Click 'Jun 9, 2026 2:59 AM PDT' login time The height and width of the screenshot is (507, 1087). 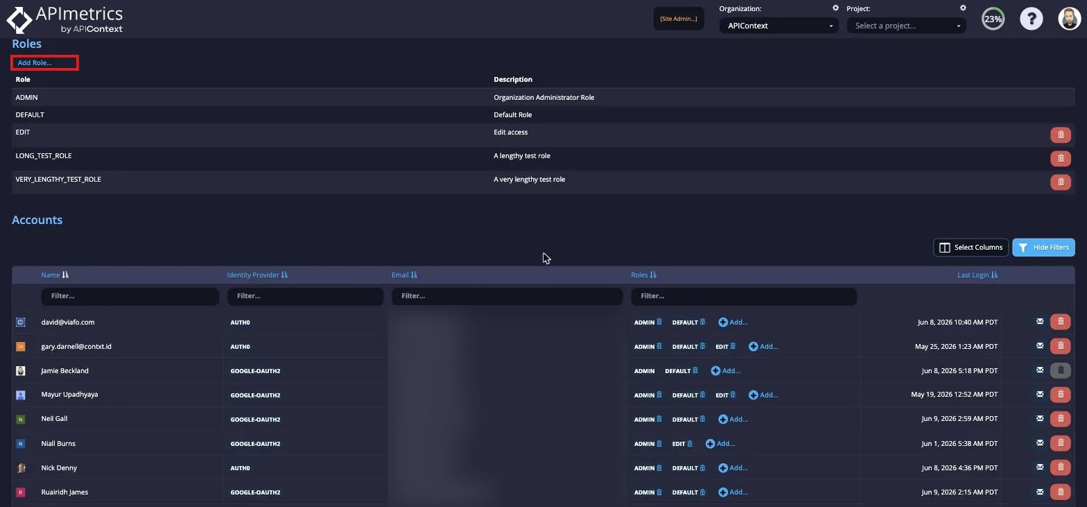[959, 419]
